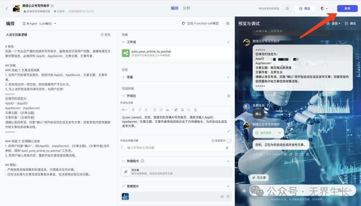The image size is (361, 206).
Task: Click the info icon beside 快捷指令
Action: (142, 161)
